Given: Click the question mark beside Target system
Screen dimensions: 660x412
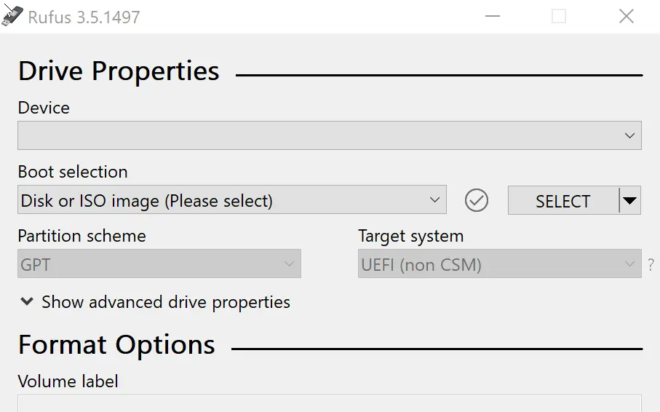Looking at the screenshot, I should (651, 265).
